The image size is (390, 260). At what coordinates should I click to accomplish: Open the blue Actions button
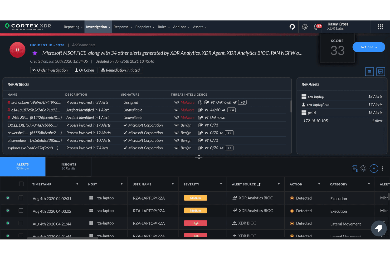pyautogui.click(x=369, y=47)
